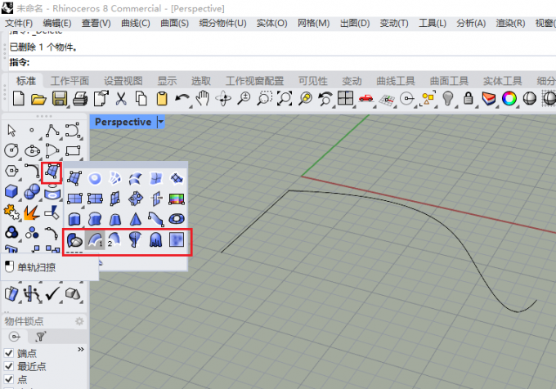The image size is (556, 389).
Task: Click the osnap filter funnel icon
Action: pos(41,337)
